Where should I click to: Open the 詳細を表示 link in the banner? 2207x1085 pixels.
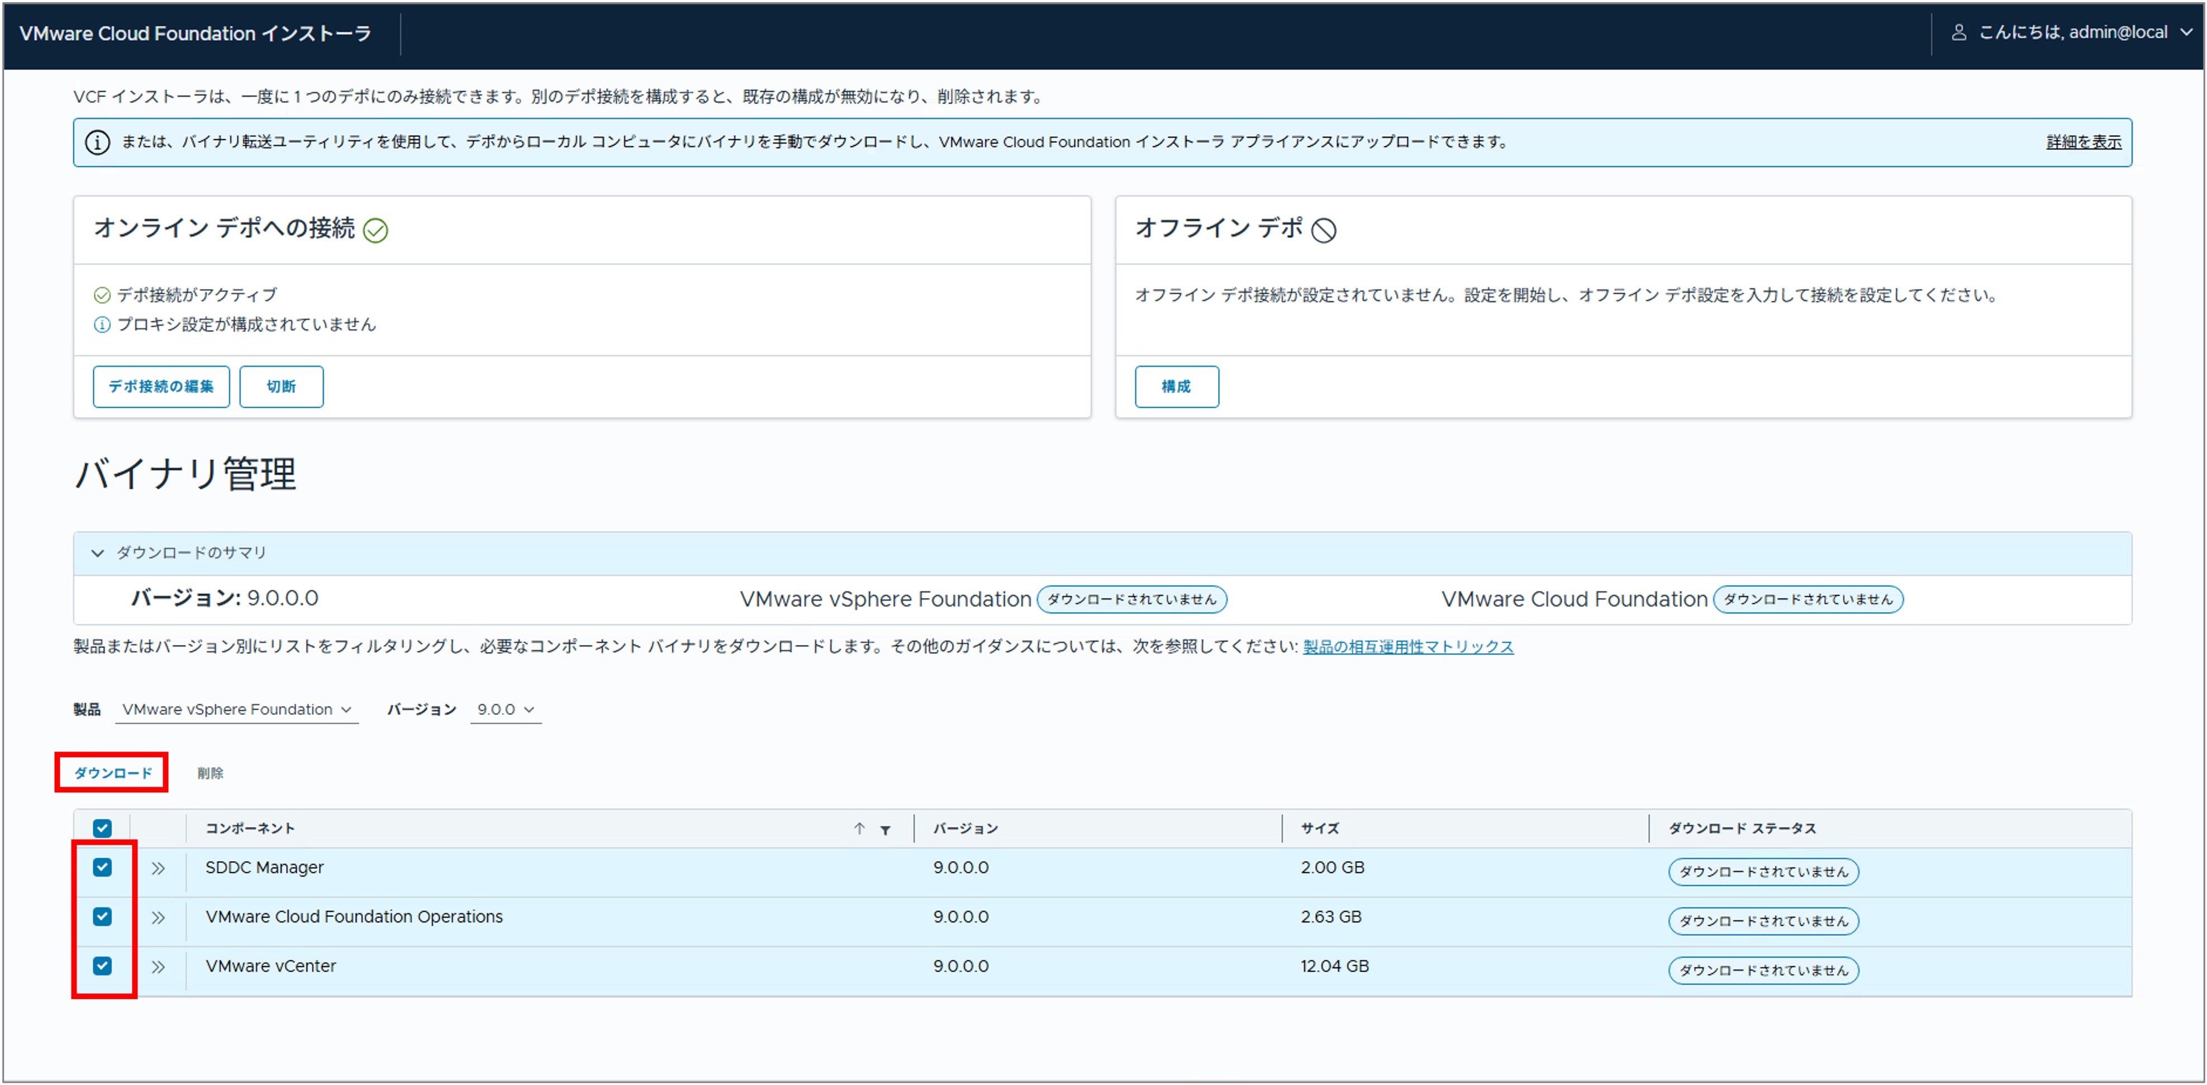coord(2084,142)
